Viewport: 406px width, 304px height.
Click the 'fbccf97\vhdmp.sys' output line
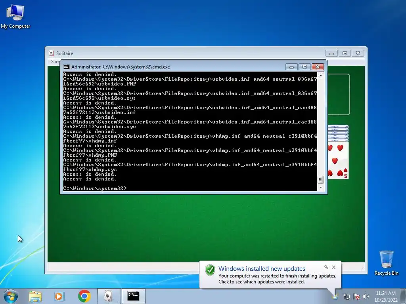90,169
